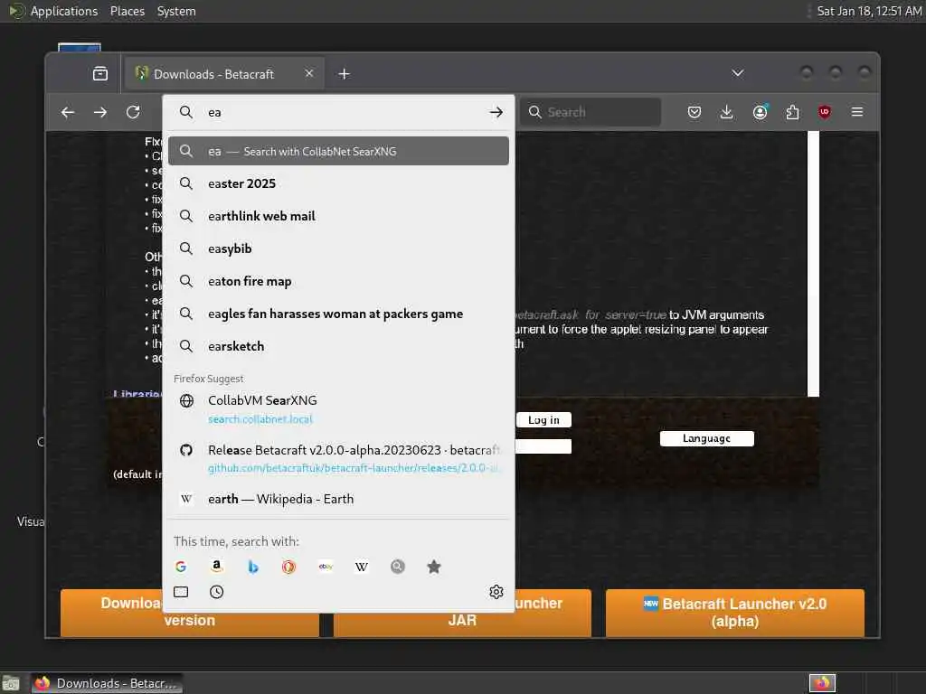The image size is (926, 694).
Task: Click the clock showing Sat Jan 18
Action: (869, 11)
